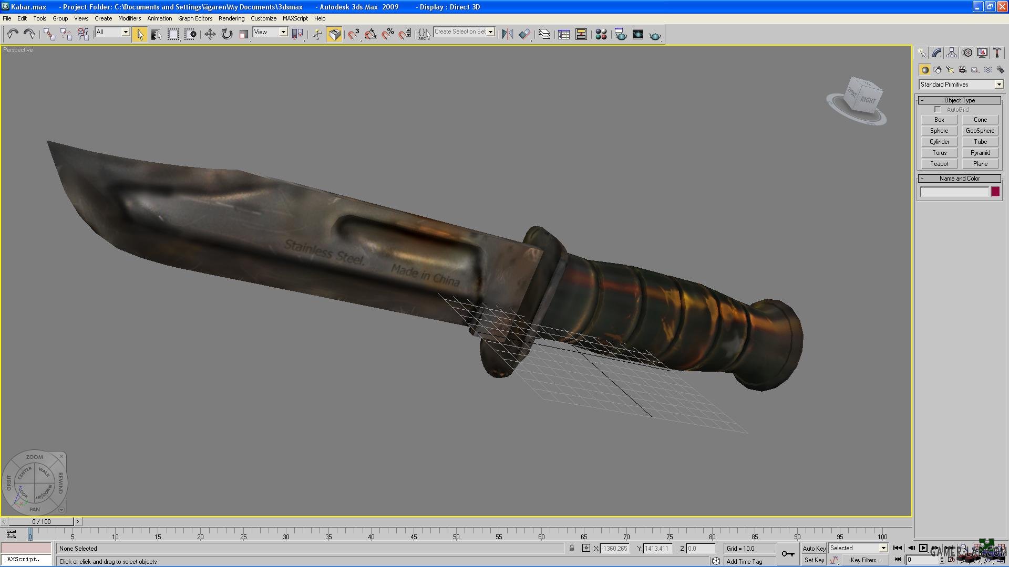Choose the Bind to Space Warp tool
The image size is (1009, 567).
[83, 34]
